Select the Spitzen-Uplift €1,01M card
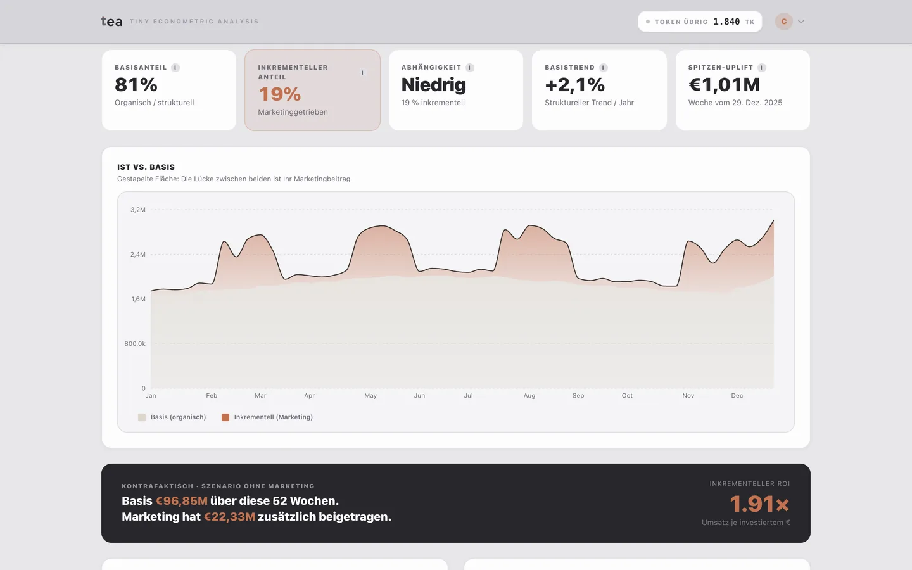912x570 pixels. tap(743, 91)
